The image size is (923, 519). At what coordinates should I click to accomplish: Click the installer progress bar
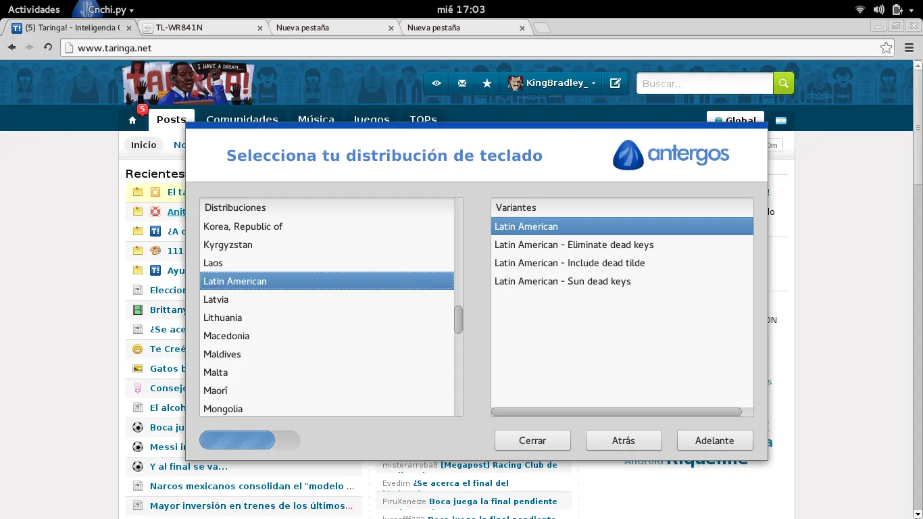click(x=250, y=441)
